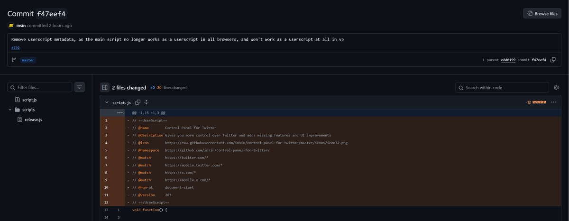
Task: Click the search icon in Search within code
Action: (x=461, y=88)
